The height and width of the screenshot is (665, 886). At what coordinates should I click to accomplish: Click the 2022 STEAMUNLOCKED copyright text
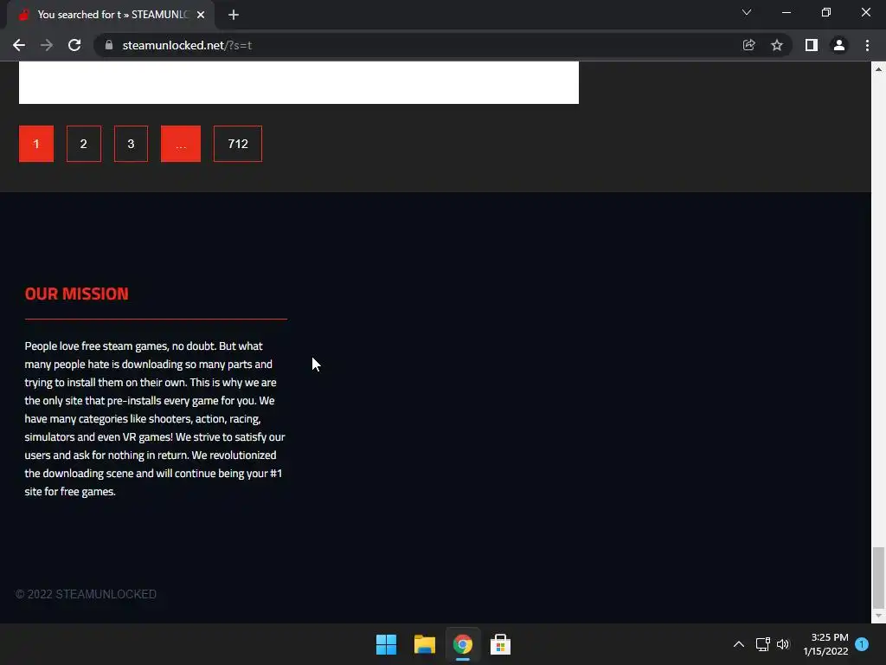(x=86, y=594)
